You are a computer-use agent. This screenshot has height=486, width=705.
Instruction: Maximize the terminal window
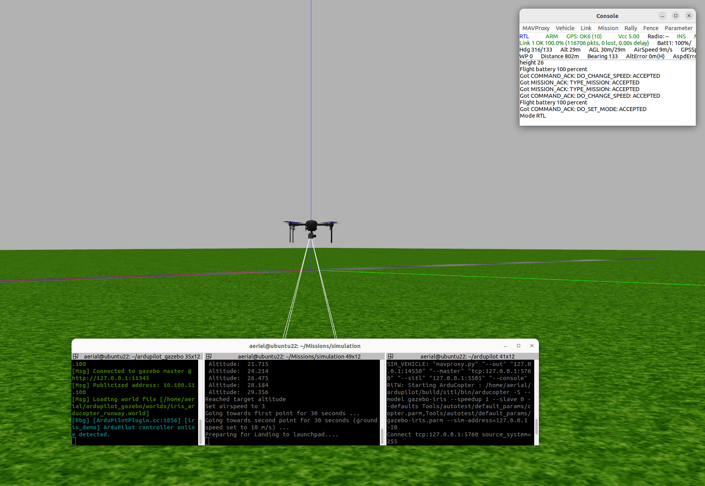tap(519, 346)
